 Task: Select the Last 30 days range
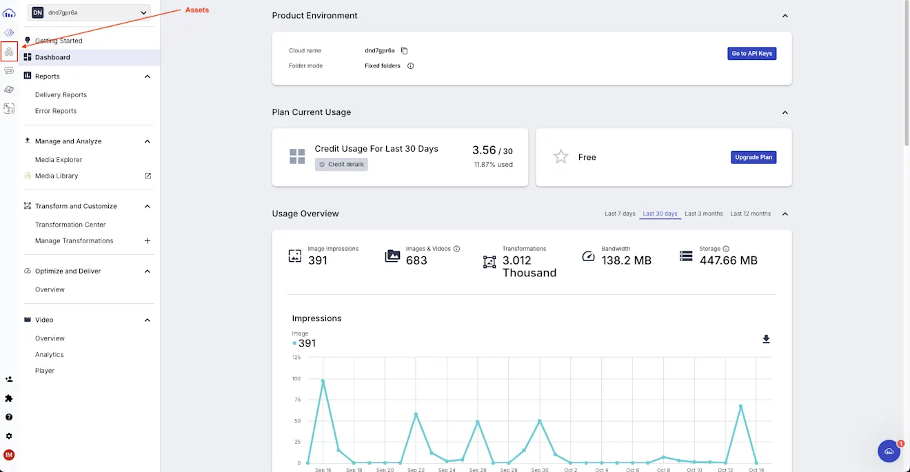pos(660,214)
